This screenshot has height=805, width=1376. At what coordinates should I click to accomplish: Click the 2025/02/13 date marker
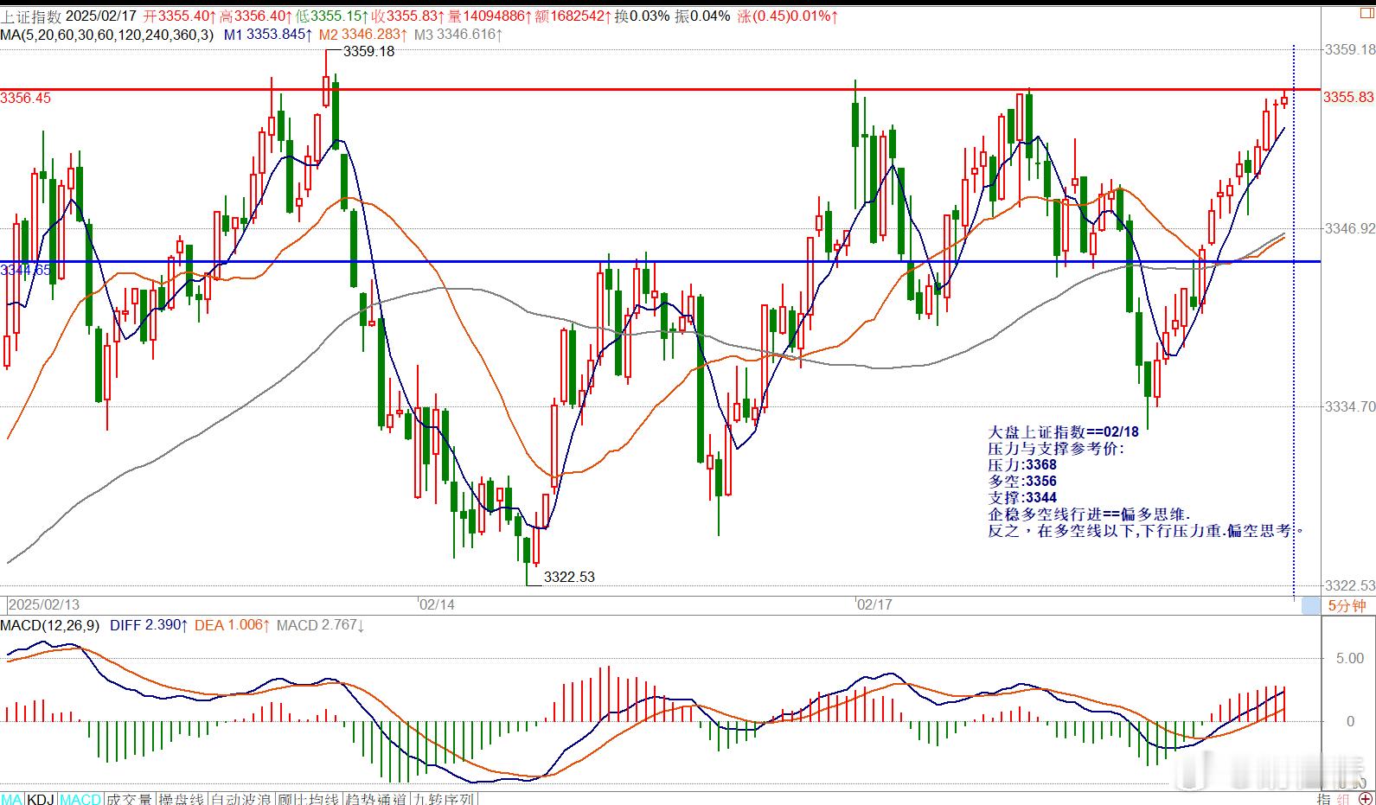click(x=43, y=604)
